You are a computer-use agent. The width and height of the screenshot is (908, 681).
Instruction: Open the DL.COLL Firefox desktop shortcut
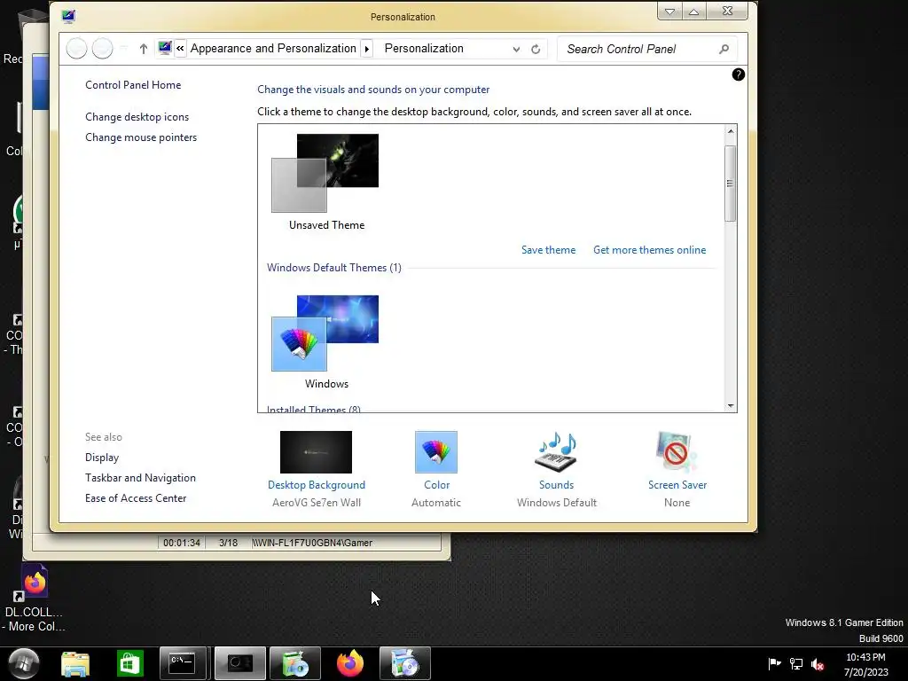[x=35, y=599]
